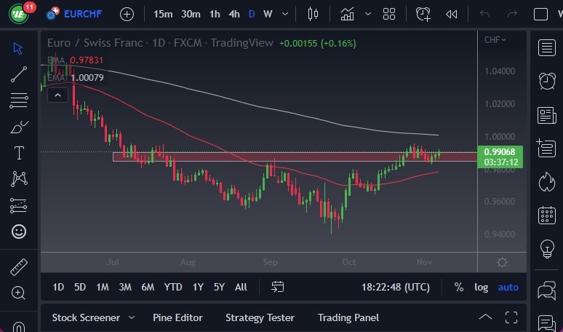Image resolution: width=563 pixels, height=332 pixels.
Task: Set the YTD date range
Action: pos(173,287)
